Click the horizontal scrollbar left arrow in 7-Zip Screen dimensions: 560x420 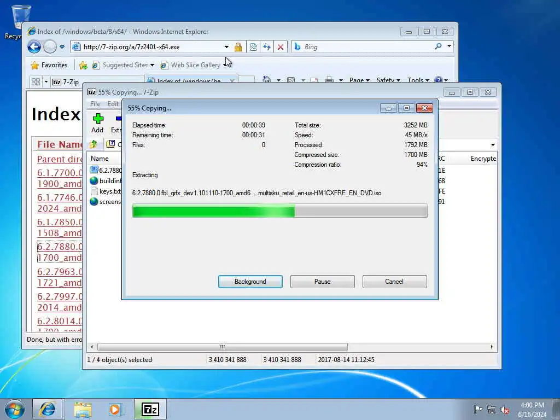92,347
